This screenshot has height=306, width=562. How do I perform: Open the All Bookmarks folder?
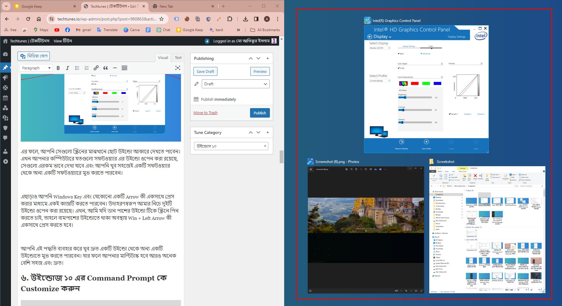tap(265, 30)
